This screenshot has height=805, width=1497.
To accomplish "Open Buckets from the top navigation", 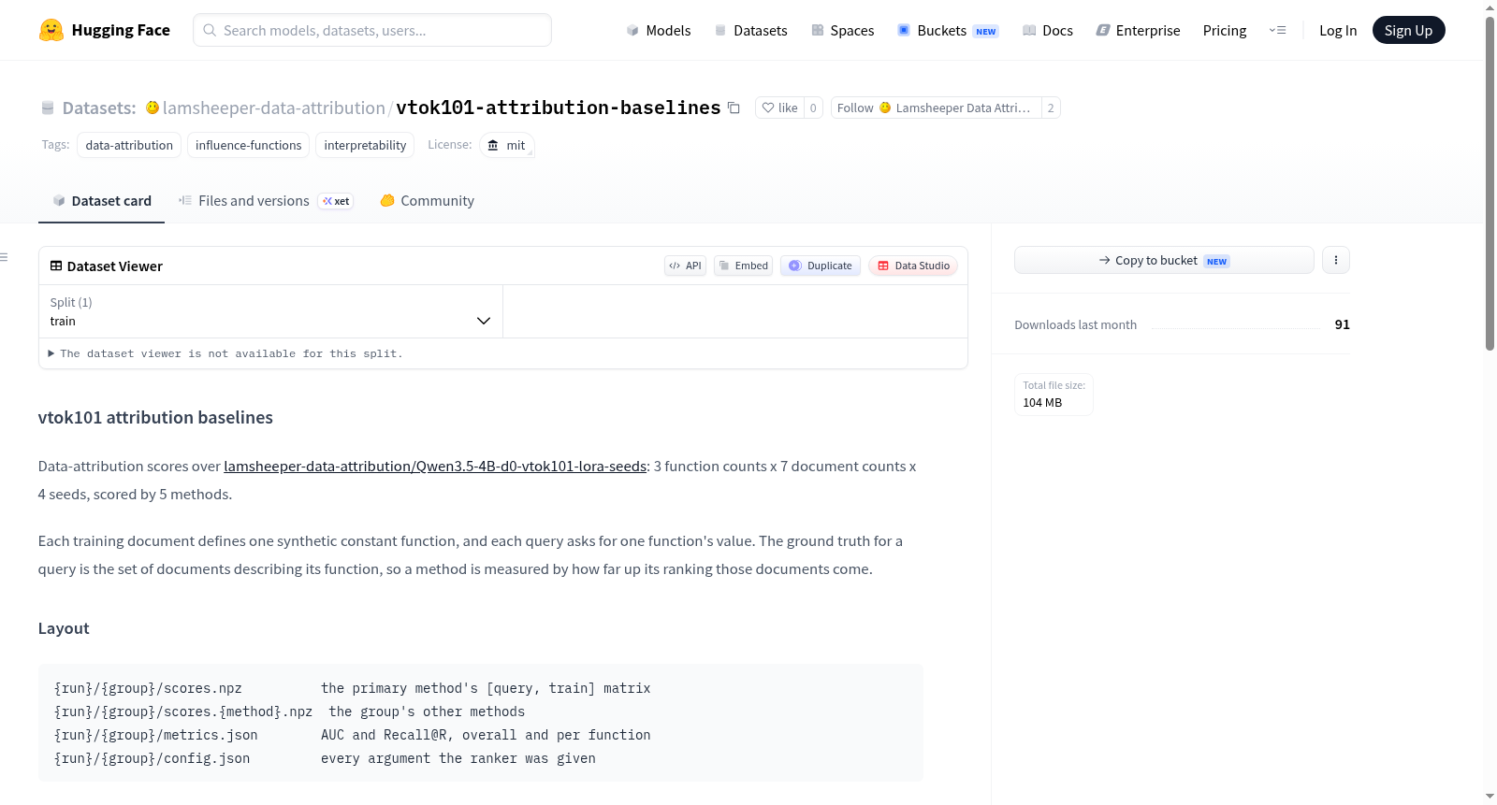I will pos(948,30).
